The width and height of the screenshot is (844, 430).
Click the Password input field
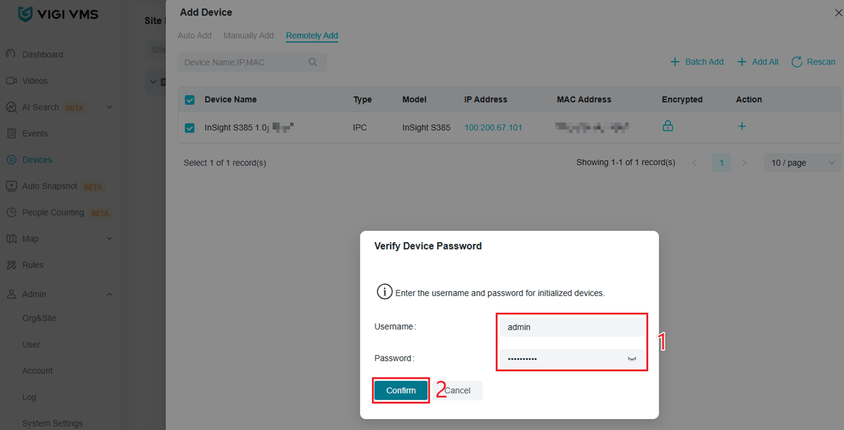[x=572, y=359]
